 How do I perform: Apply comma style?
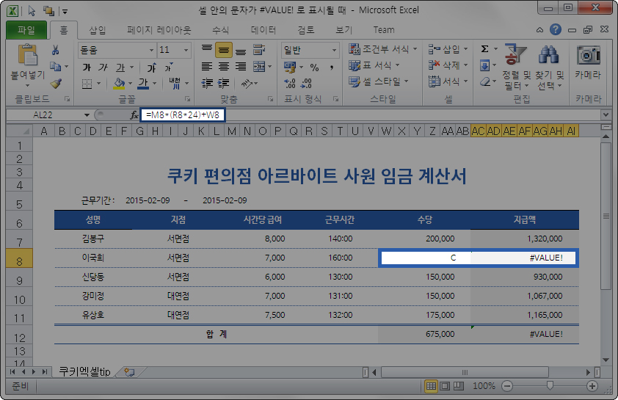click(x=332, y=68)
